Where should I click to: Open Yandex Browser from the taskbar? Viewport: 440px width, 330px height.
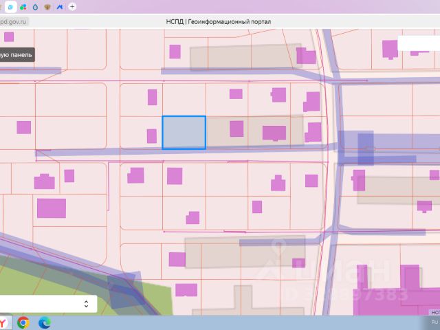[x=4, y=322]
